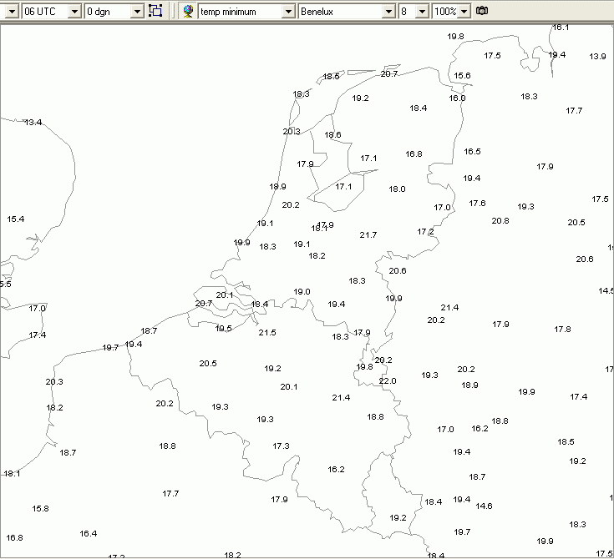The height and width of the screenshot is (559, 614).
Task: Select the 15.6 station value
Action: 462,75
